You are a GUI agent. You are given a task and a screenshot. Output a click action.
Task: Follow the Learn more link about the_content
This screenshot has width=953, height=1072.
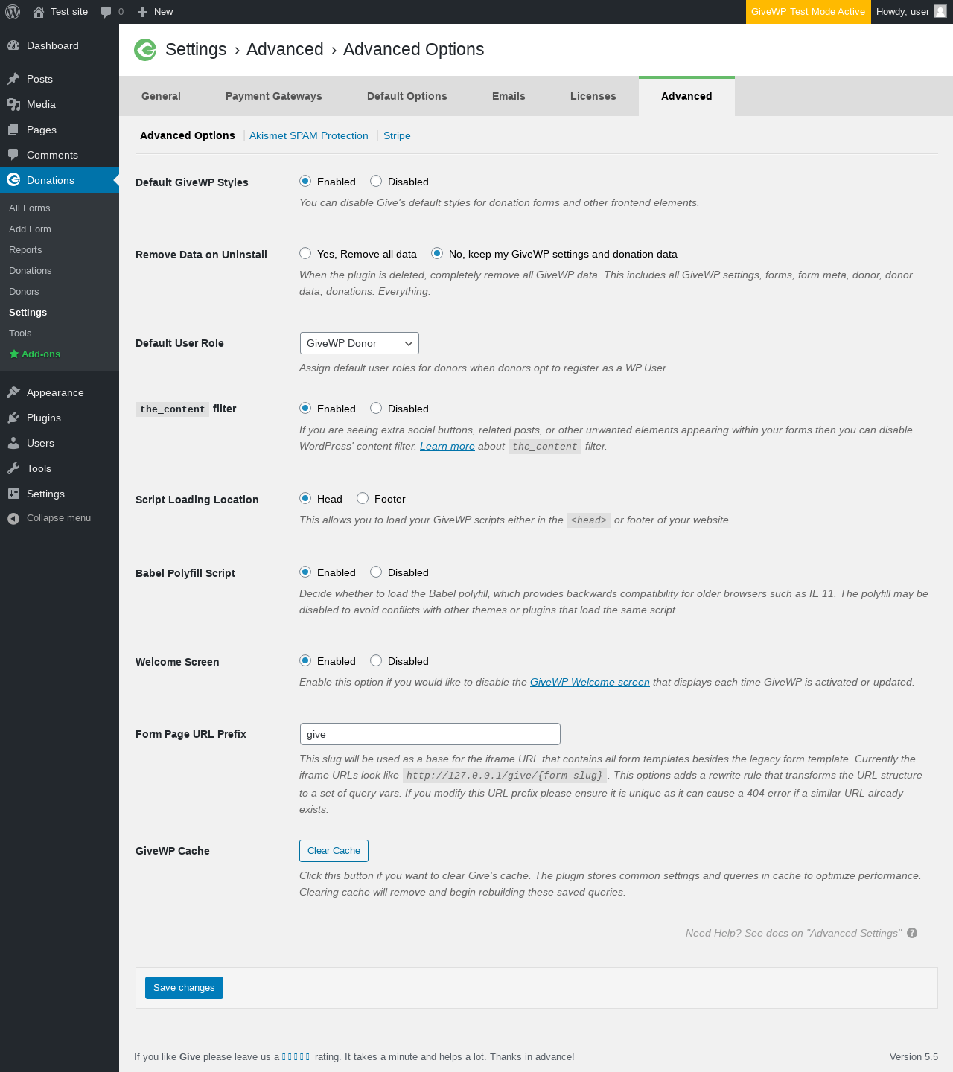(447, 446)
